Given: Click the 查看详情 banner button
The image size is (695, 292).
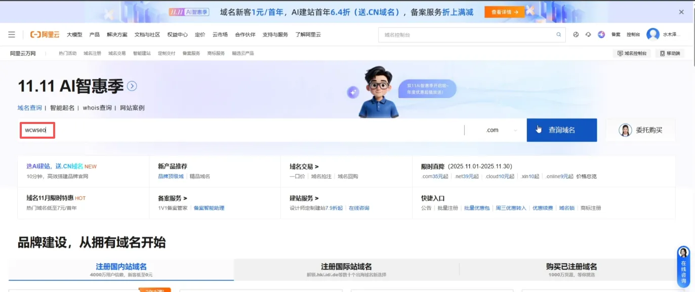Looking at the screenshot, I should coord(504,12).
